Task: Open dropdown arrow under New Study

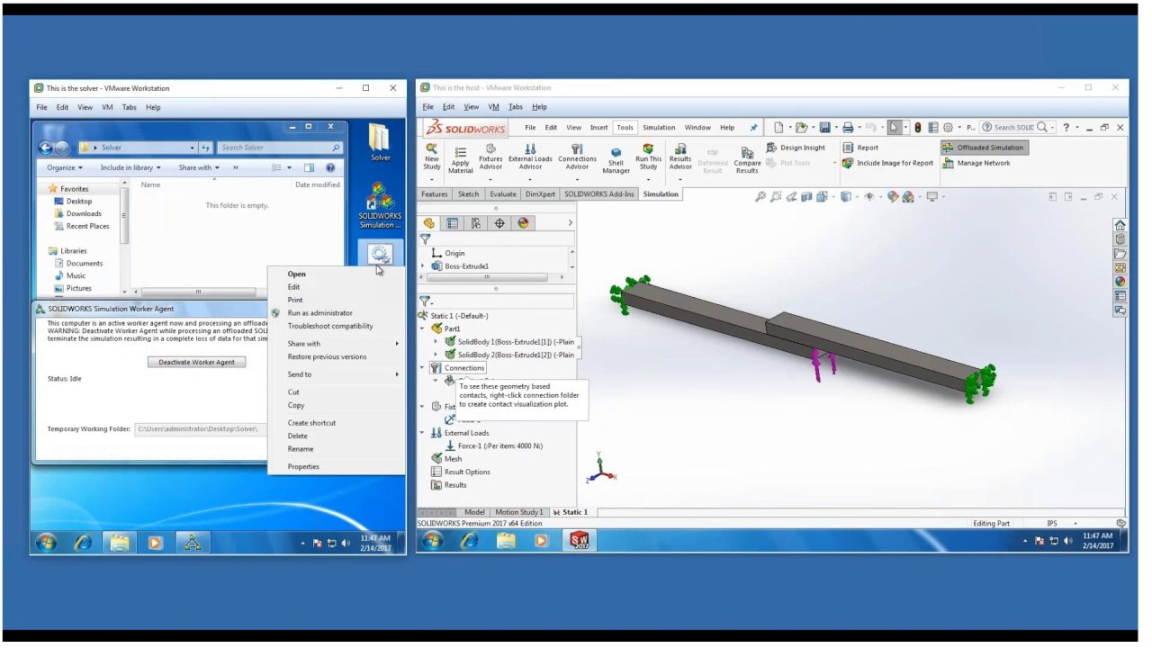Action: tap(432, 179)
